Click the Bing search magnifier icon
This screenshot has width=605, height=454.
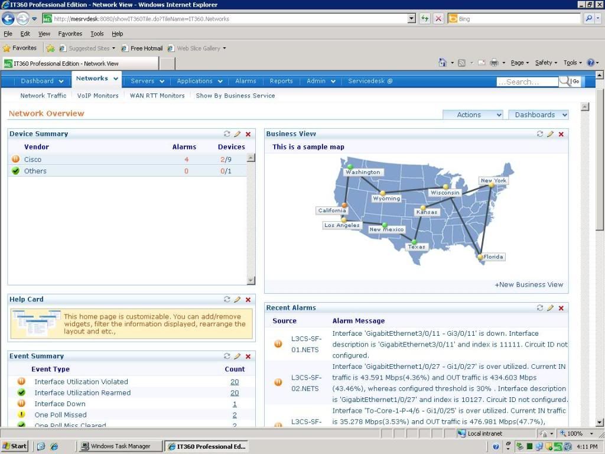tap(588, 18)
